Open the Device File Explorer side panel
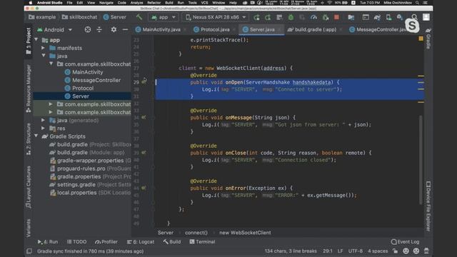Viewport: 457px width, 257px height. 428,206
